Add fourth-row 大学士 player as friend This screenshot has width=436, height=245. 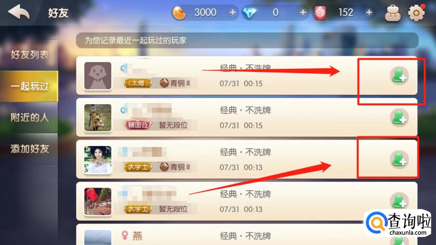pyautogui.click(x=399, y=202)
